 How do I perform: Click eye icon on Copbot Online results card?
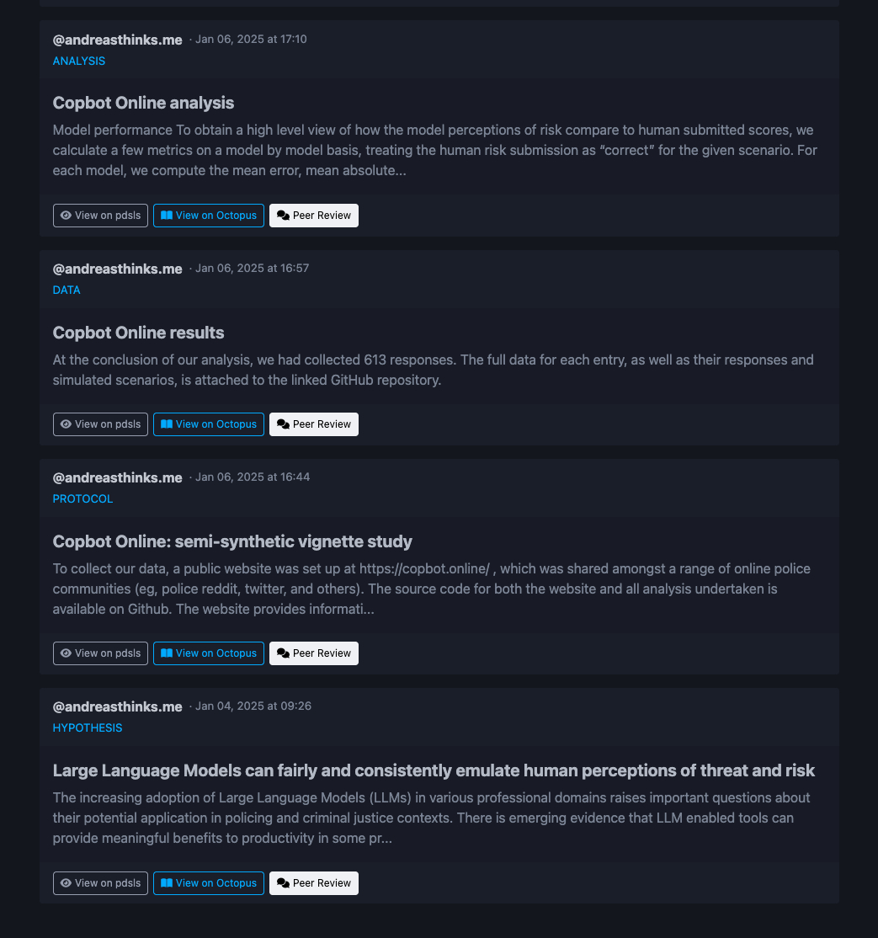pos(66,424)
